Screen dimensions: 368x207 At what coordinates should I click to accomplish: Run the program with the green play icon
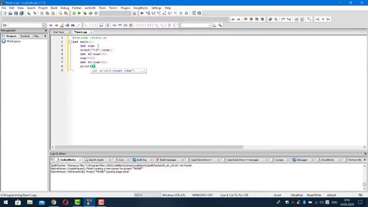point(79,13)
